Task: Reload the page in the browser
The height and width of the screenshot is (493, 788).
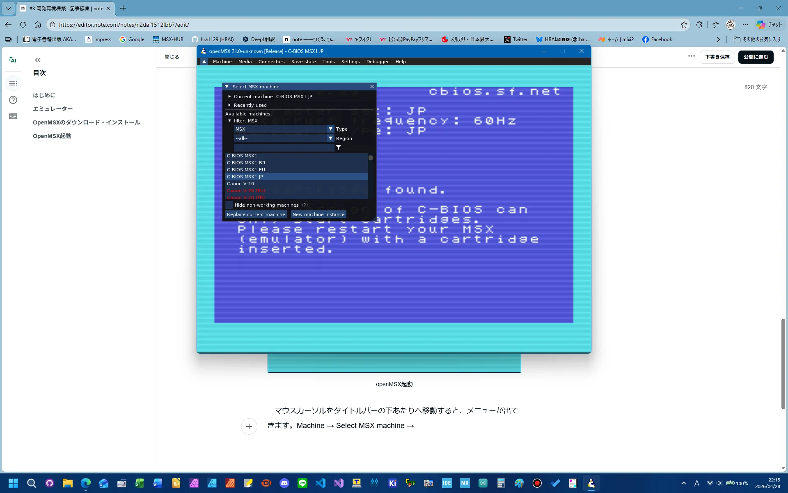Action: pyautogui.click(x=23, y=25)
